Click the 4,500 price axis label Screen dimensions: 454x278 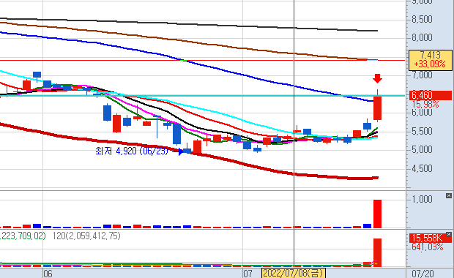pyautogui.click(x=423, y=169)
